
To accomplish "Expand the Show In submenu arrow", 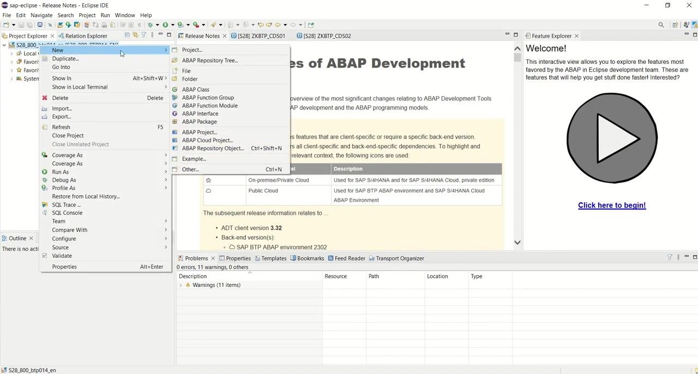I will click(x=166, y=78).
